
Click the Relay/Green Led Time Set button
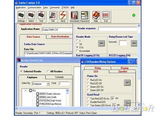coord(134,43)
